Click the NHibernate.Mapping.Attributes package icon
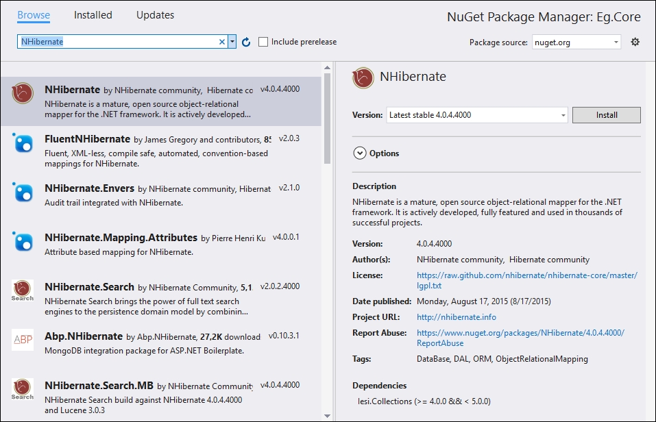This screenshot has height=422, width=656. pyautogui.click(x=23, y=242)
